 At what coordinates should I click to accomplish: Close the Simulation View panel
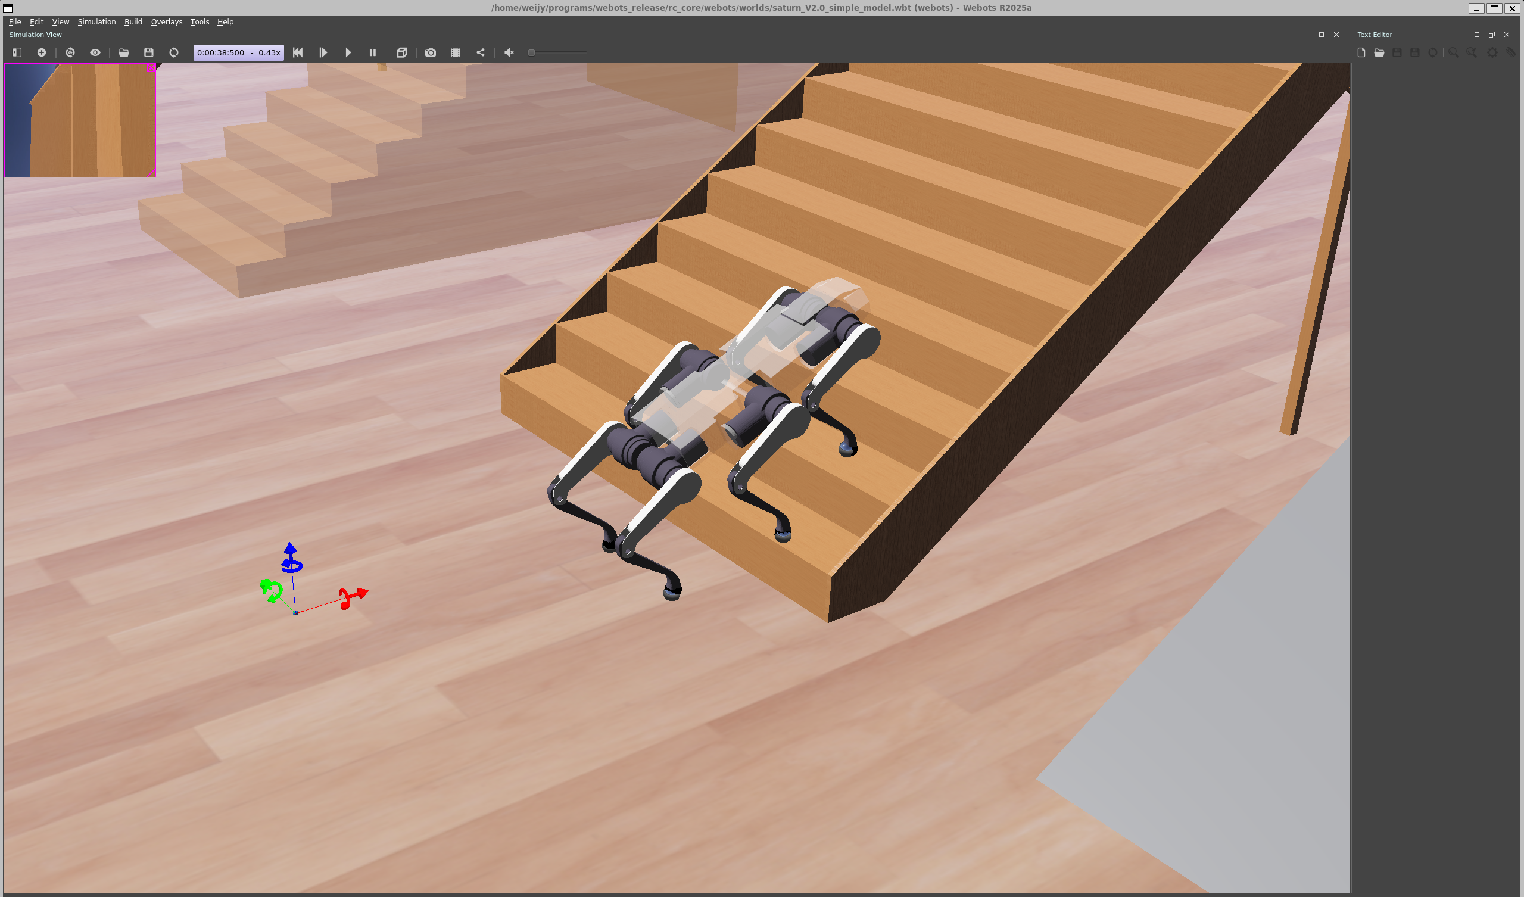(1336, 35)
